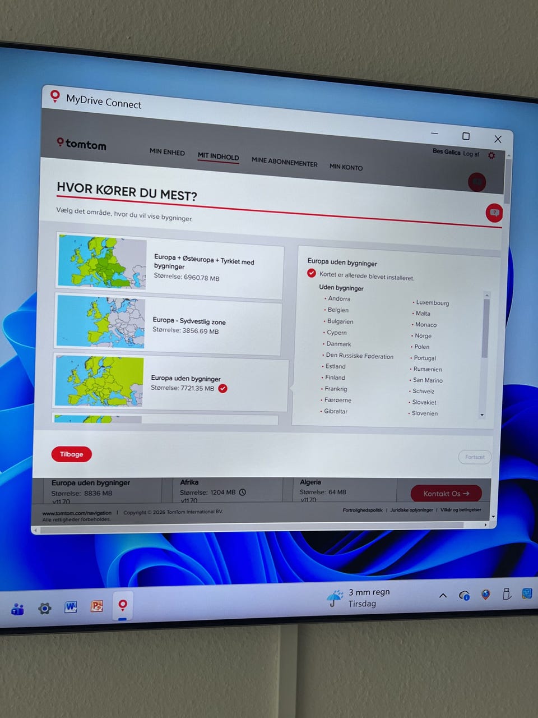Open Microsoft Teams from the taskbar
Screen dimensions: 538x718
click(x=17, y=609)
